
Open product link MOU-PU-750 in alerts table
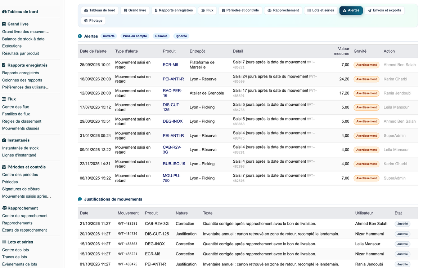(172, 178)
